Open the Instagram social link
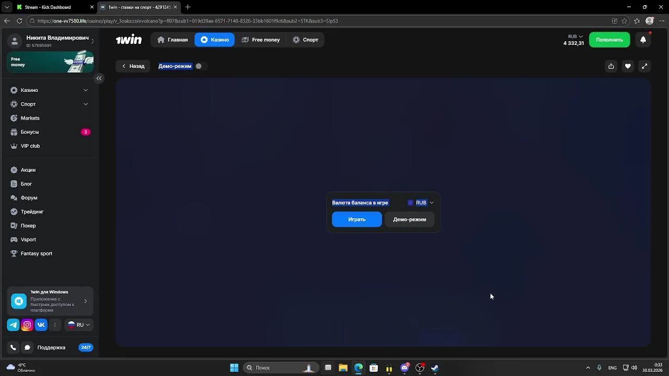This screenshot has height=376, width=669. (x=27, y=325)
